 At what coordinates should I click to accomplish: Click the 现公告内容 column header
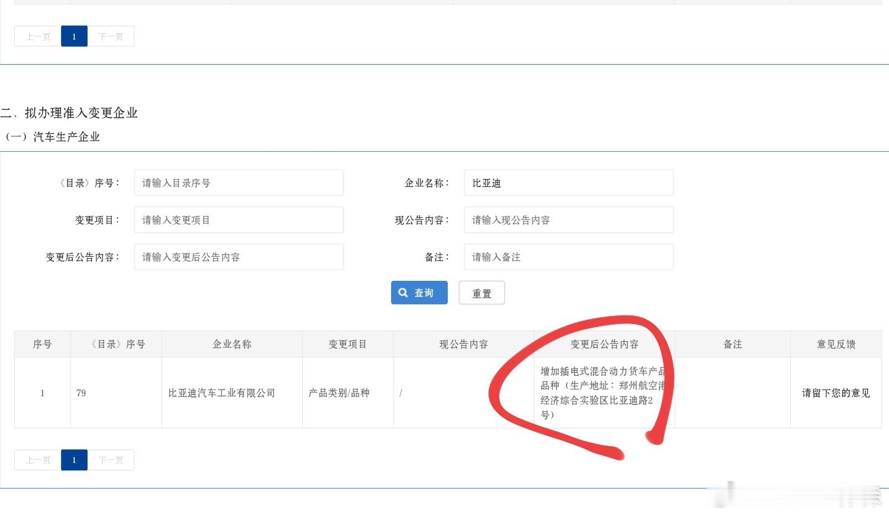point(464,344)
